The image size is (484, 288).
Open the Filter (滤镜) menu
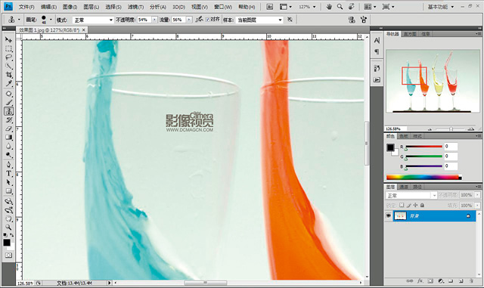coord(135,7)
